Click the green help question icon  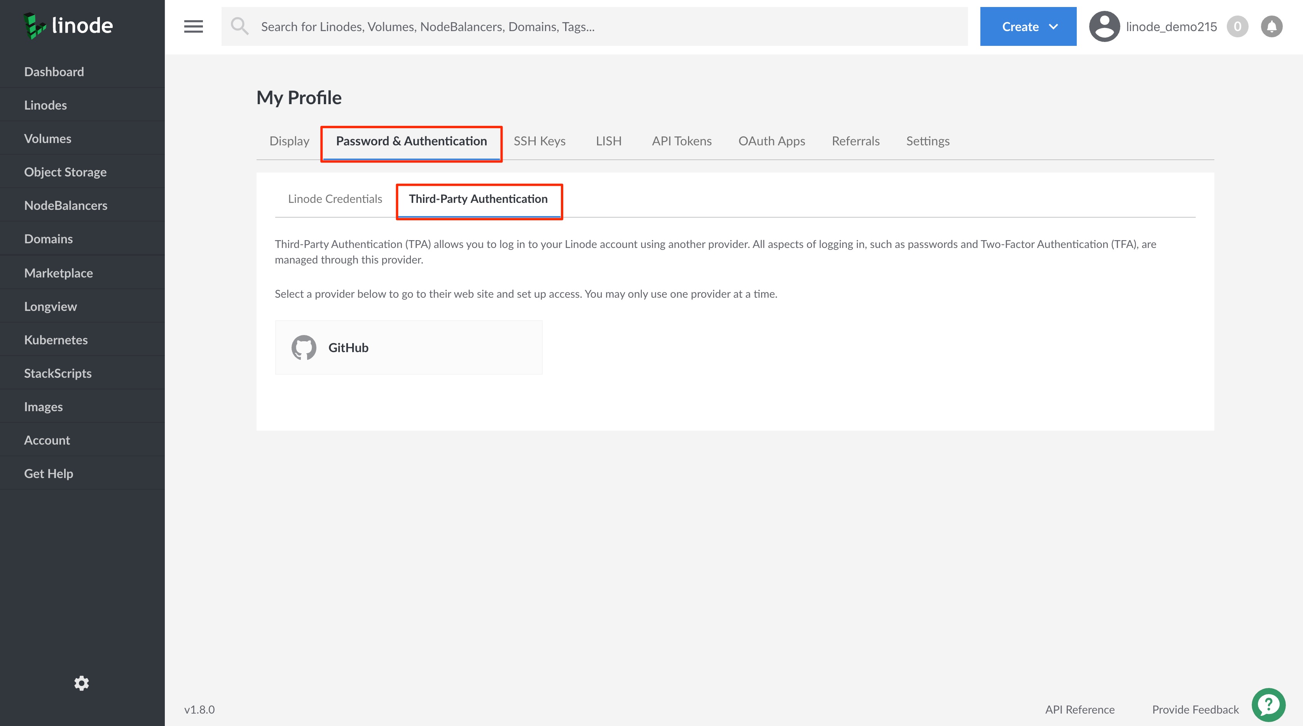click(x=1268, y=704)
